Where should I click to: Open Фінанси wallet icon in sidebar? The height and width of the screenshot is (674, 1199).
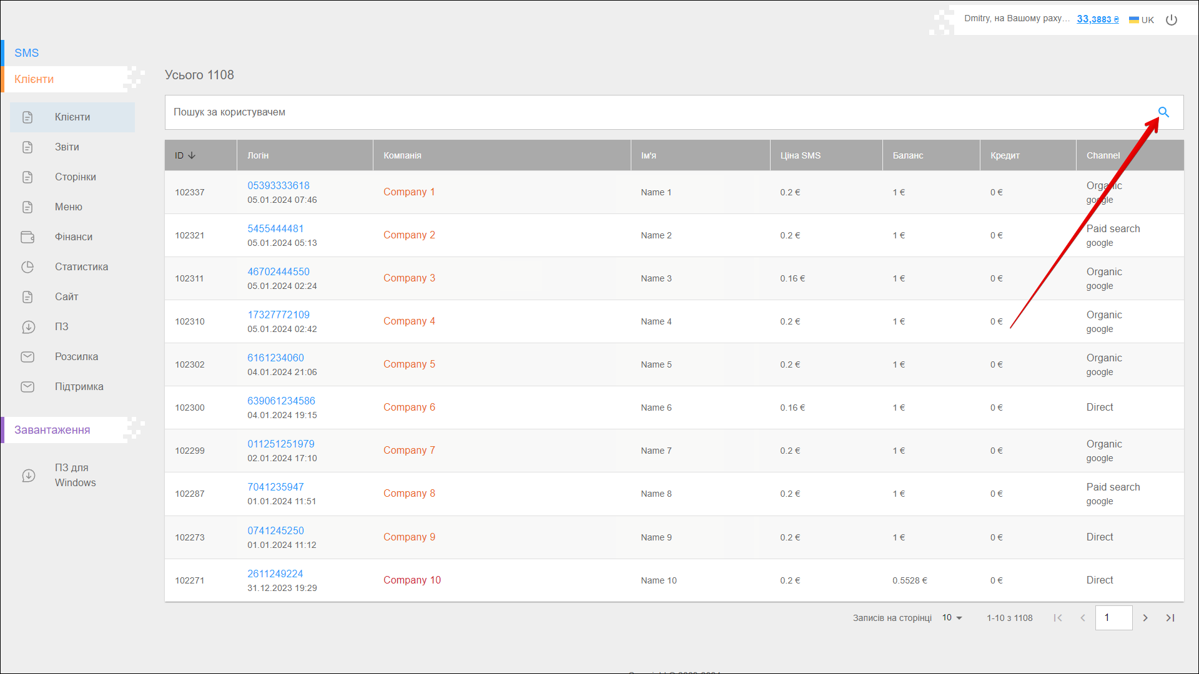click(27, 237)
